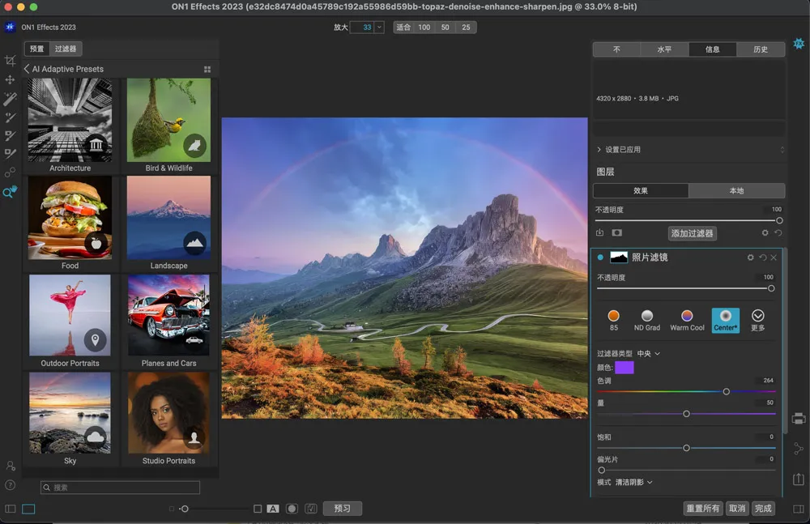
Task: Select the Crop tool
Action: (x=11, y=62)
